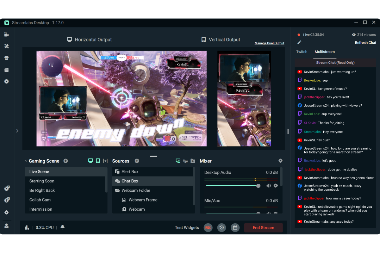Viewport: 380px width, 253px height.
Task: Add a new scene with plus icon
Action: (x=65, y=161)
